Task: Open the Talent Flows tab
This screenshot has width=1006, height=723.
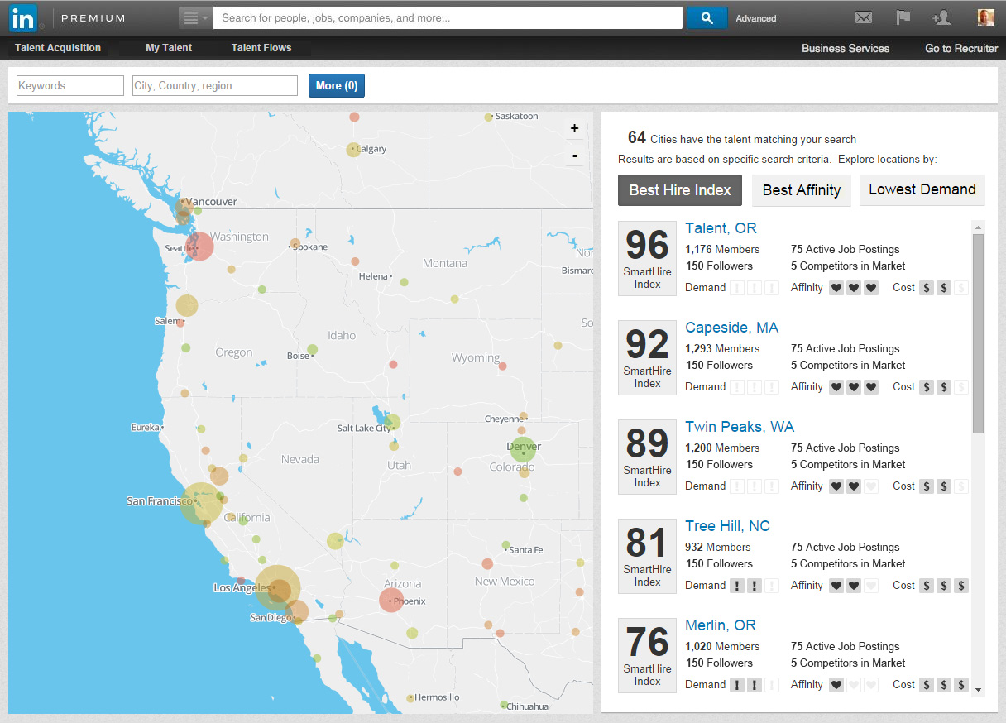Action: coord(261,48)
